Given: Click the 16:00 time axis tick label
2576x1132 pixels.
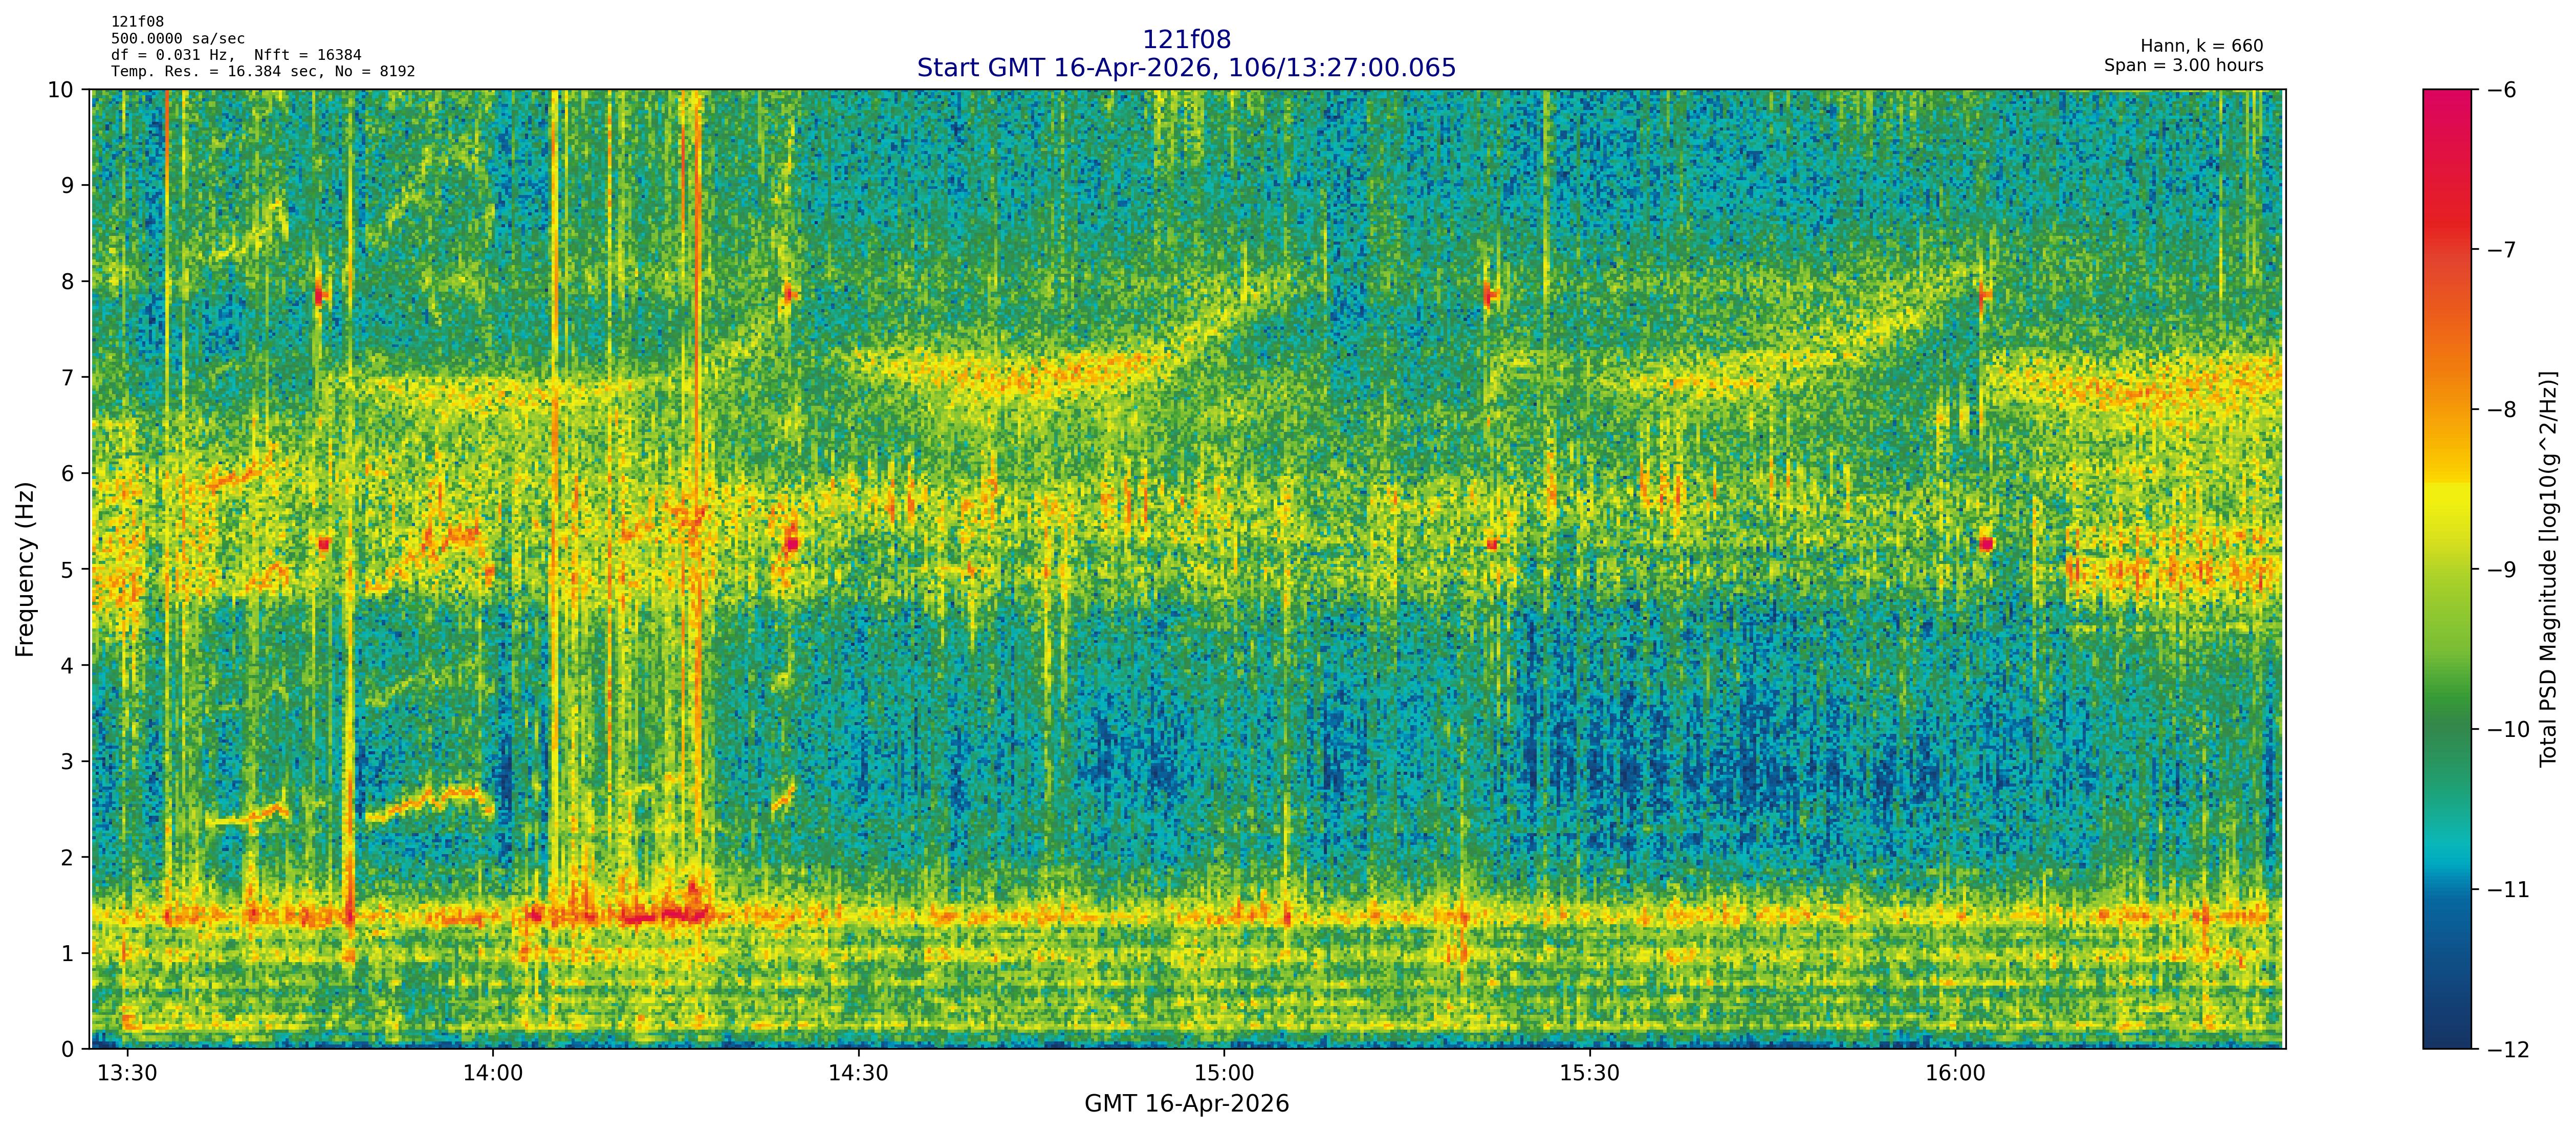Looking at the screenshot, I should (x=1955, y=1074).
